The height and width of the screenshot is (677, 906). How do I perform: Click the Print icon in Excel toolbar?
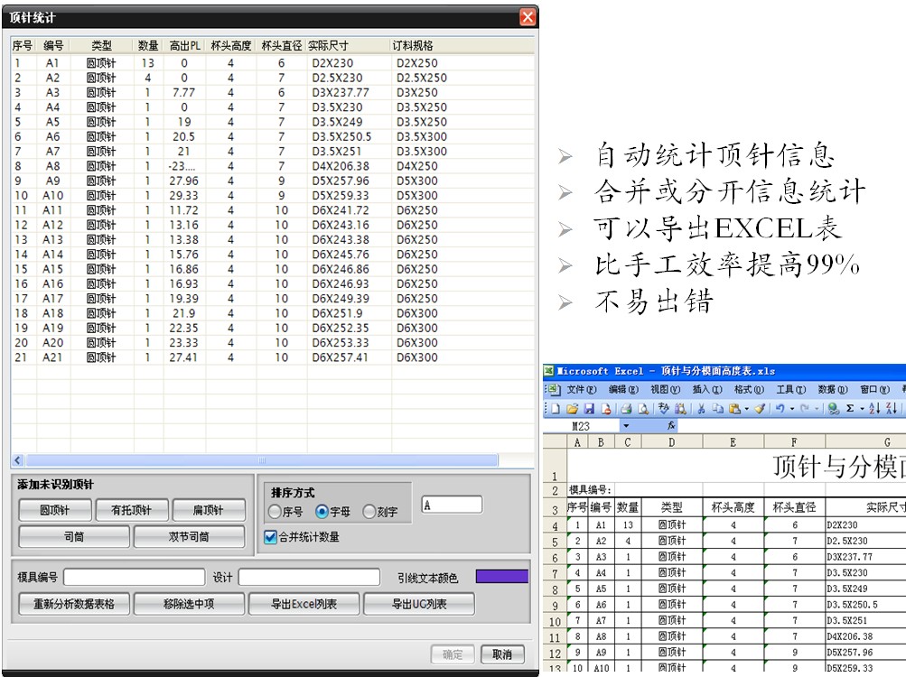click(625, 409)
